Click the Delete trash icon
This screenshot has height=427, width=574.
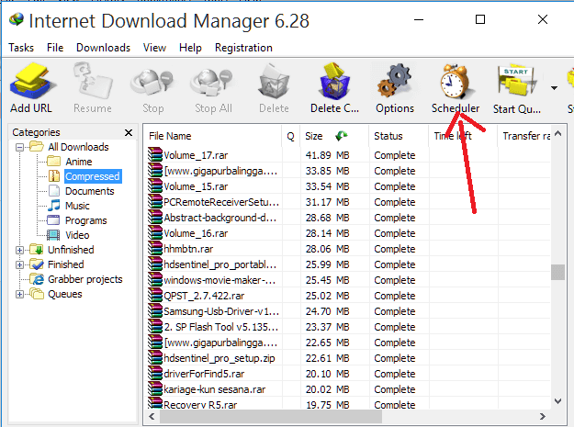(x=274, y=81)
